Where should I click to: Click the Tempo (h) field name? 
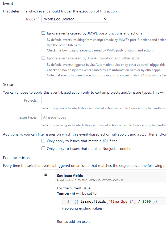66,194
